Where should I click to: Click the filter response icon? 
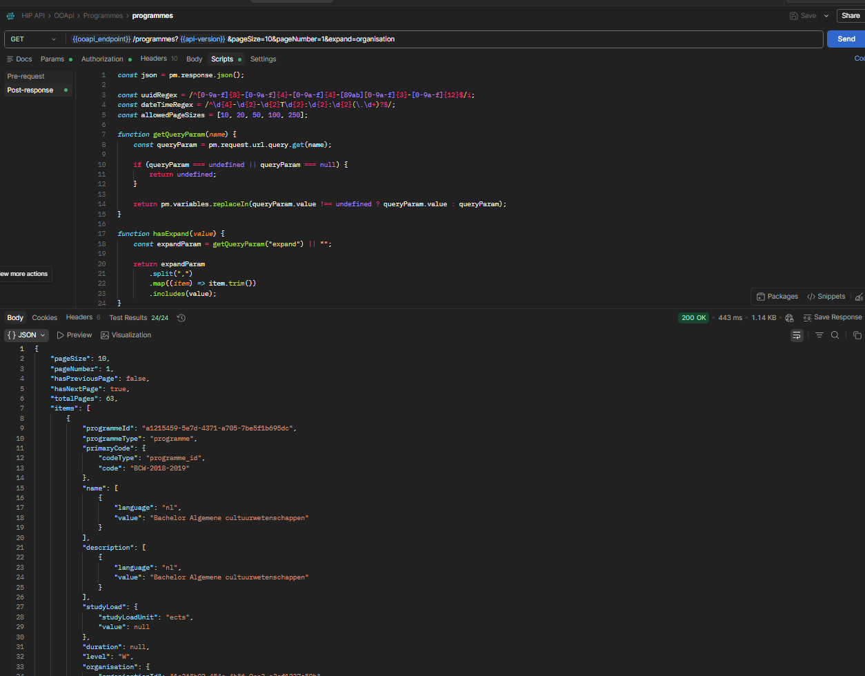pos(819,335)
